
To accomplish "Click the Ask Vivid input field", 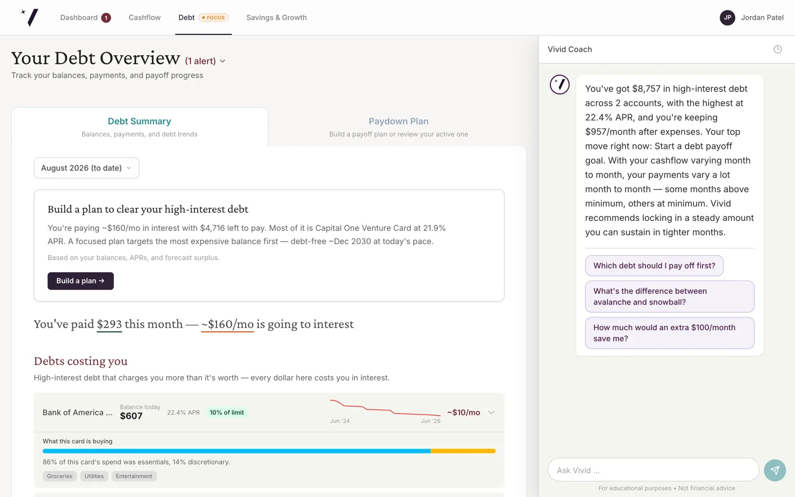I will (654, 470).
